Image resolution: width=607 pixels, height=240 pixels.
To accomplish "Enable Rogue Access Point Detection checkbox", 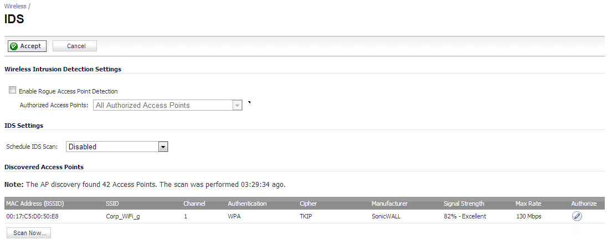I will point(13,91).
